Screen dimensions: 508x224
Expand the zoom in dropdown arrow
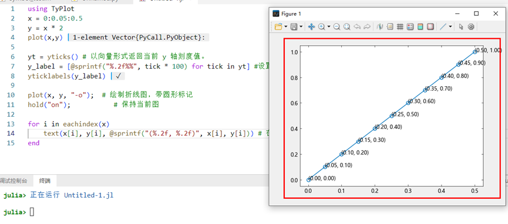329,26
